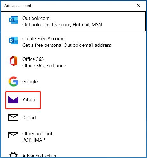Click the Office 365 logo icon
The height and width of the screenshot is (158, 147).
[x=13, y=61]
